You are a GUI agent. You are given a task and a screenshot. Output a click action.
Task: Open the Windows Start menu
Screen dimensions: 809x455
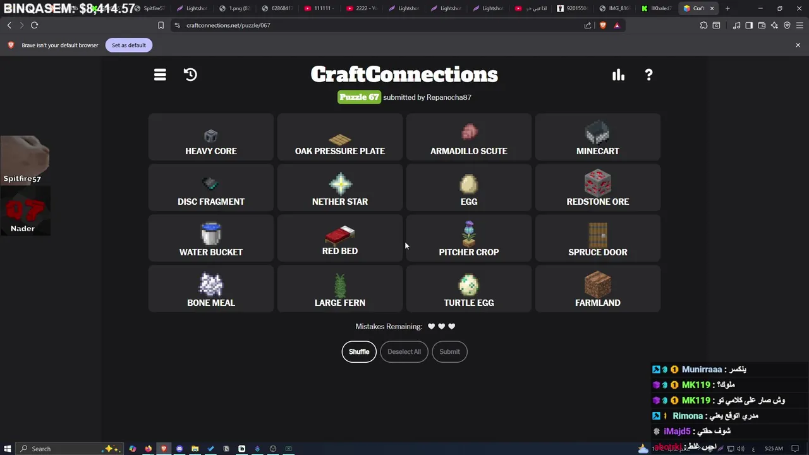point(8,449)
